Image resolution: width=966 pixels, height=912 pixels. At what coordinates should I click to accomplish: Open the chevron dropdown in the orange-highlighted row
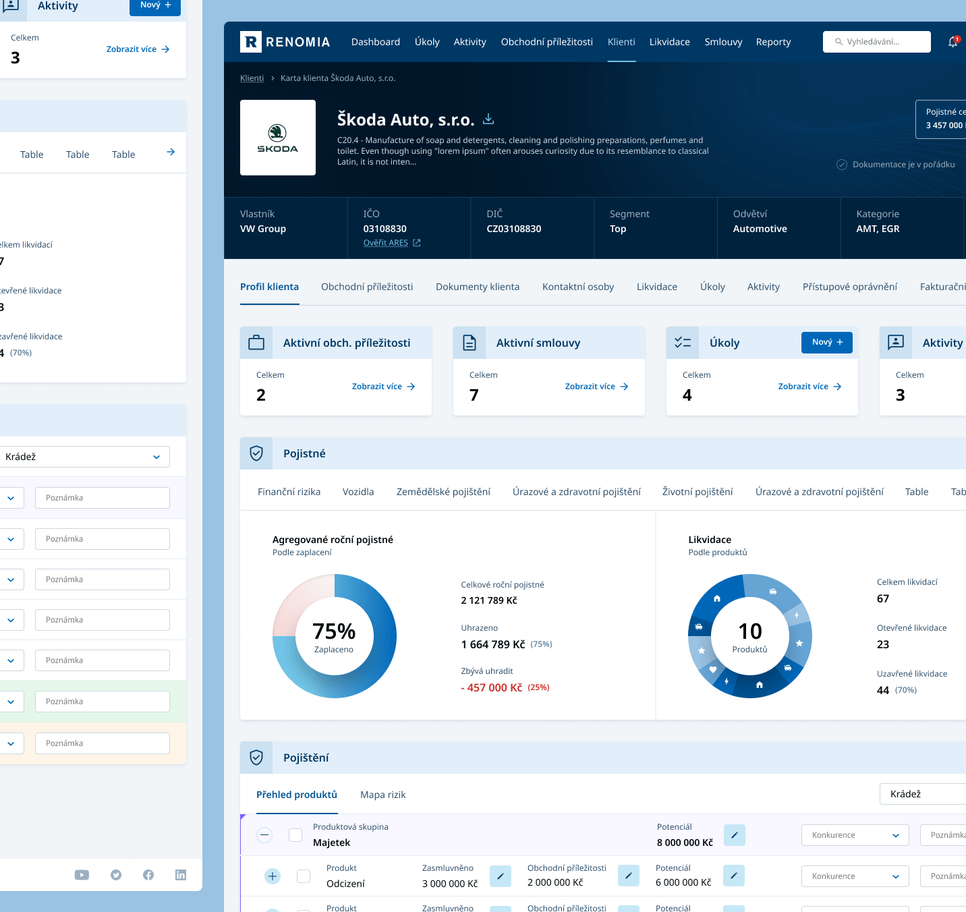(x=11, y=743)
